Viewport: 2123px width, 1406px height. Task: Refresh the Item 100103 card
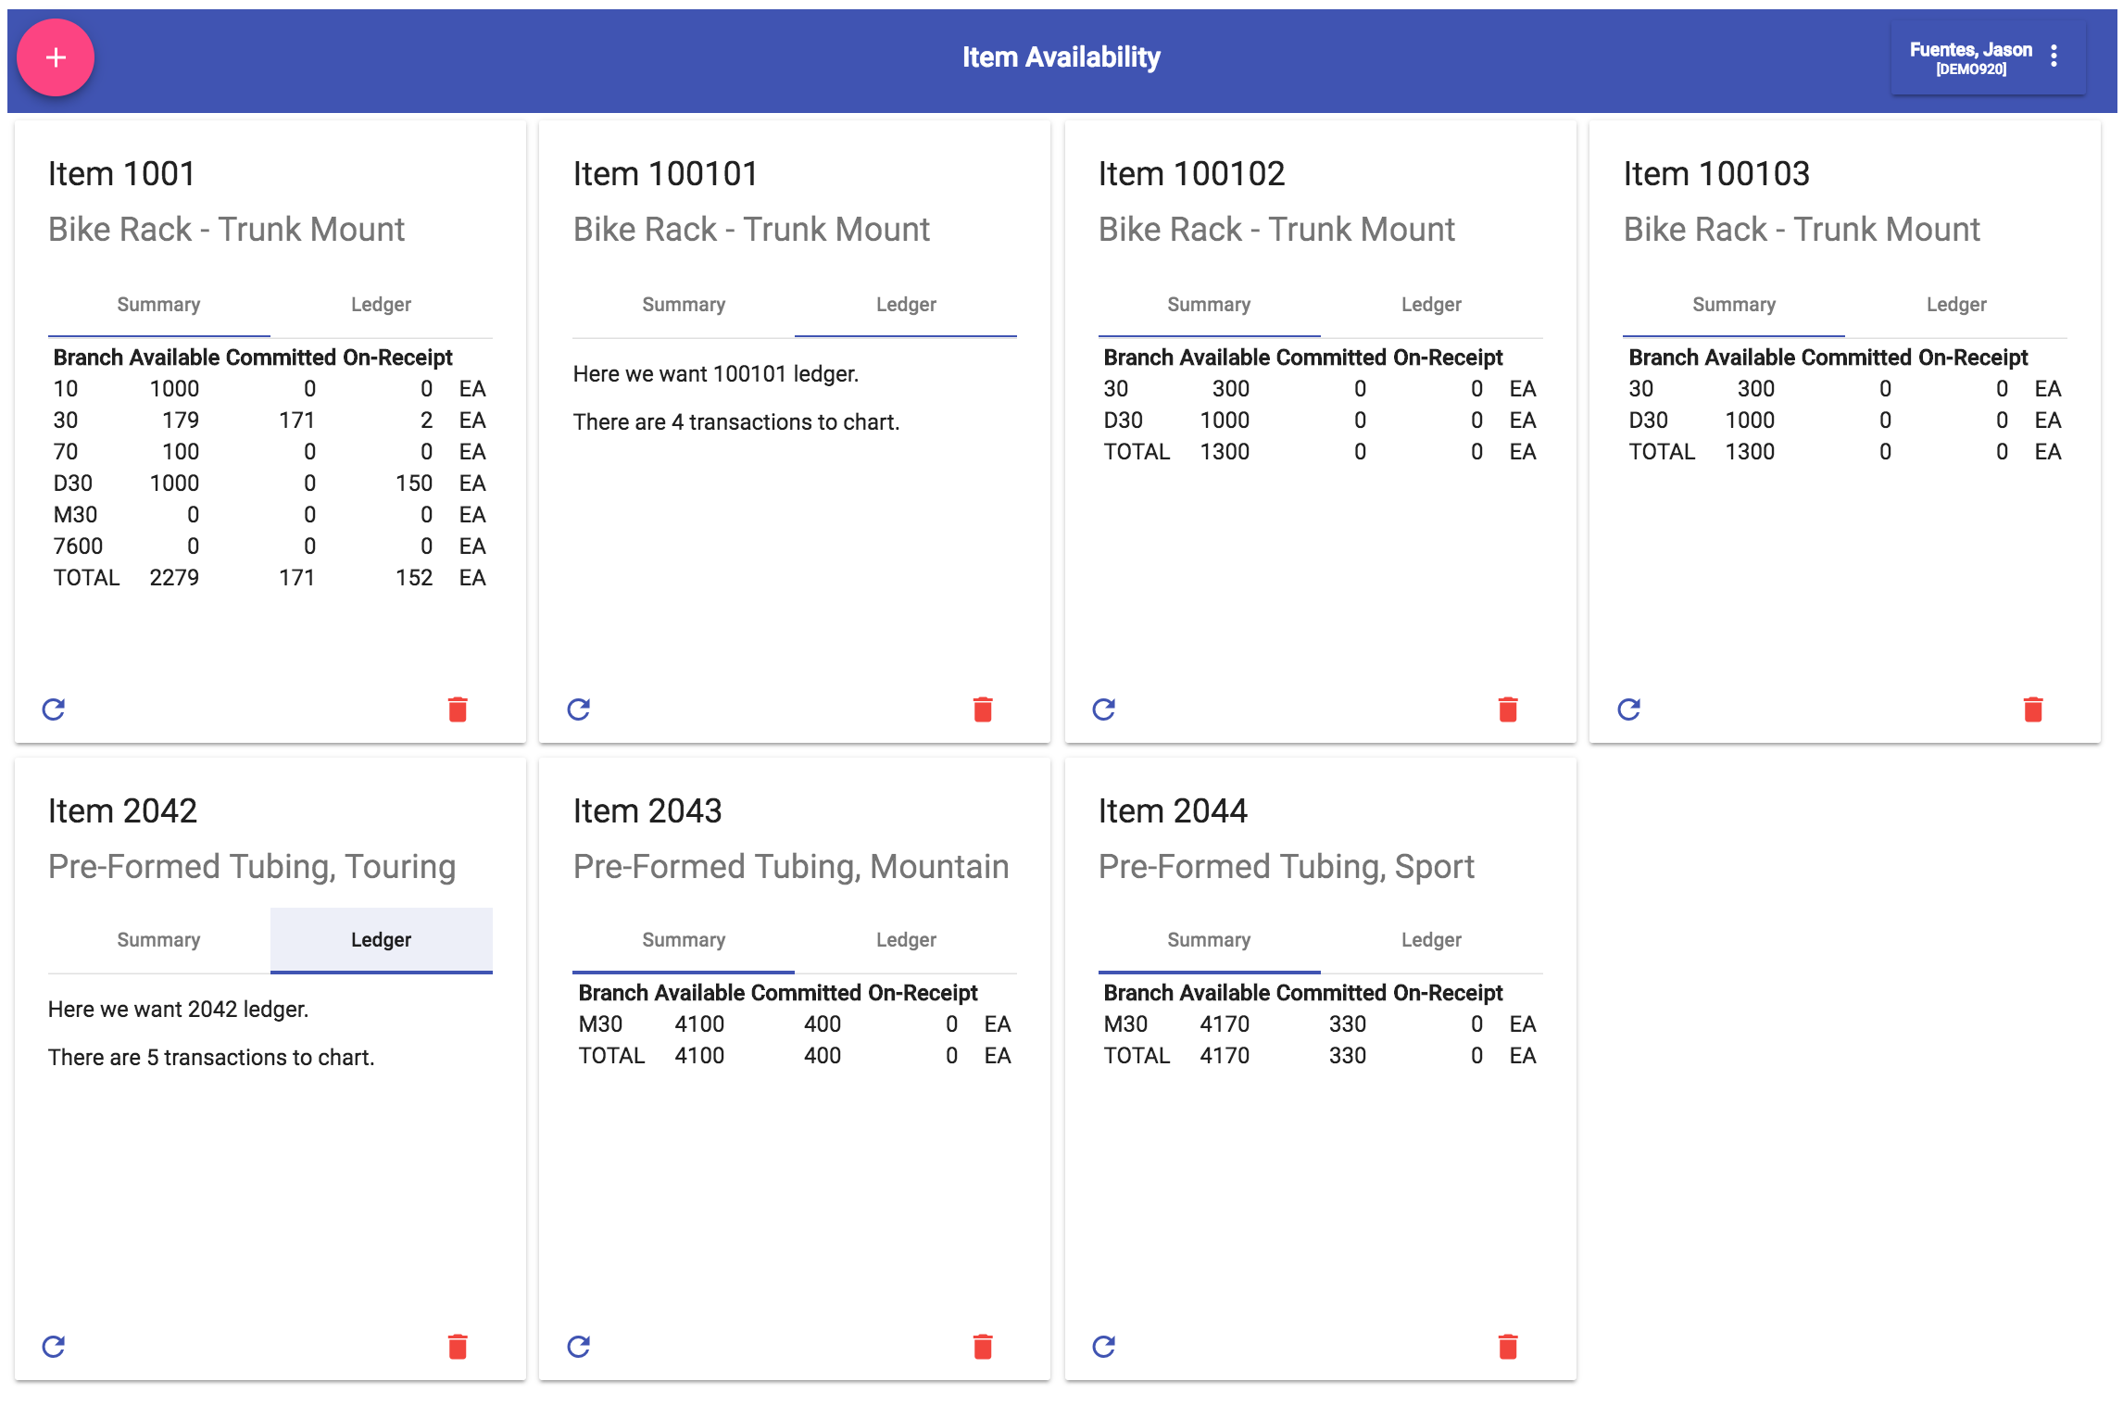[x=1629, y=709]
